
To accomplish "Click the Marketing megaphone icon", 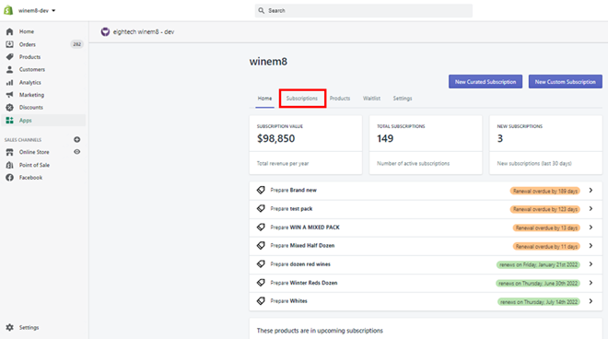I will (x=10, y=95).
